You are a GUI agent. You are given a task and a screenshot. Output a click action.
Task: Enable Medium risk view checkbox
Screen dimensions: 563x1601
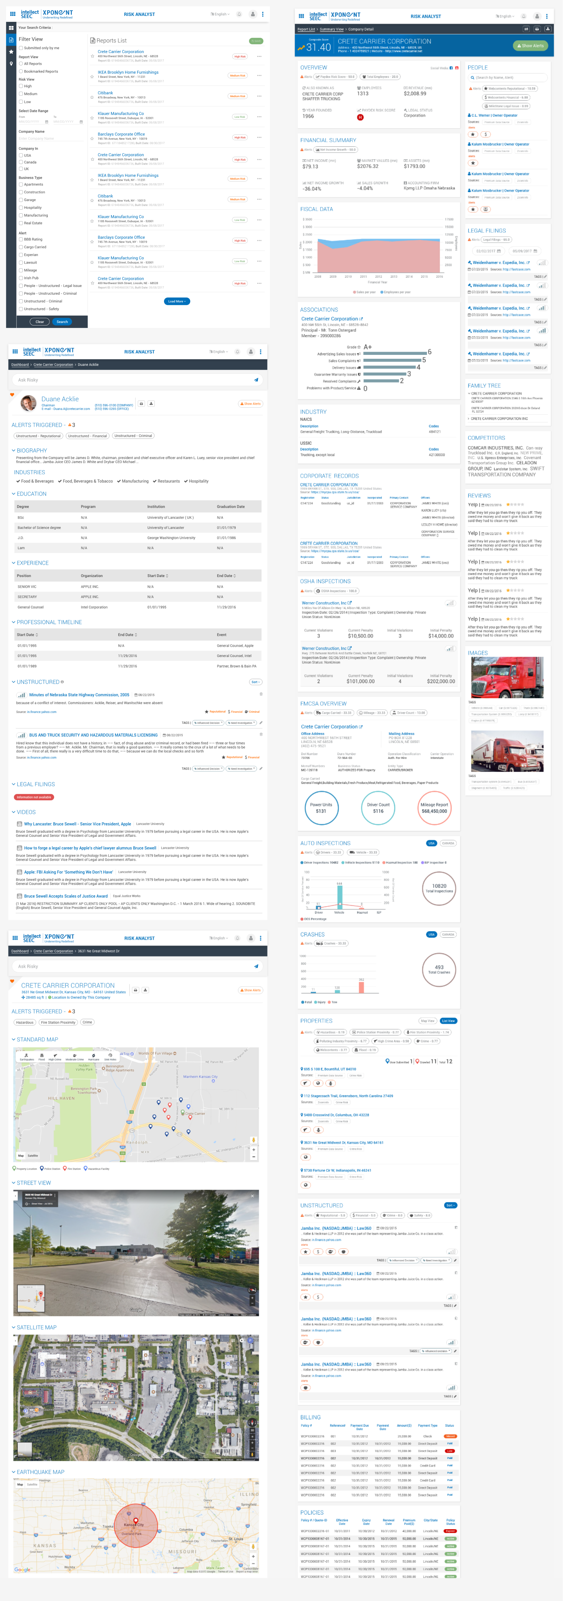pyautogui.click(x=20, y=94)
